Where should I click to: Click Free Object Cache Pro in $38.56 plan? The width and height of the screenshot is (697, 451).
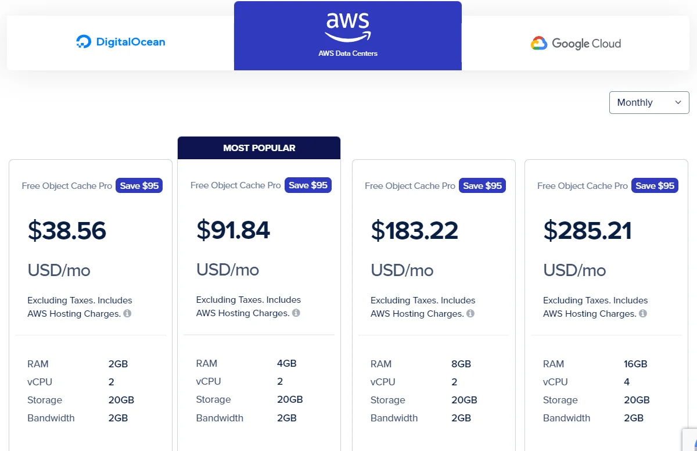pos(67,186)
